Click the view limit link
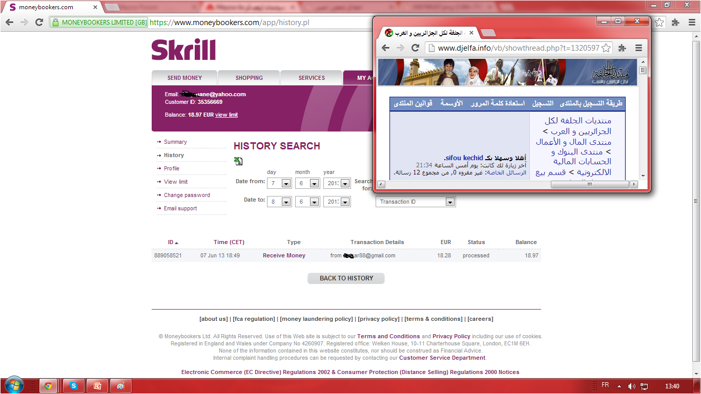Image resolution: width=701 pixels, height=394 pixels. click(226, 115)
